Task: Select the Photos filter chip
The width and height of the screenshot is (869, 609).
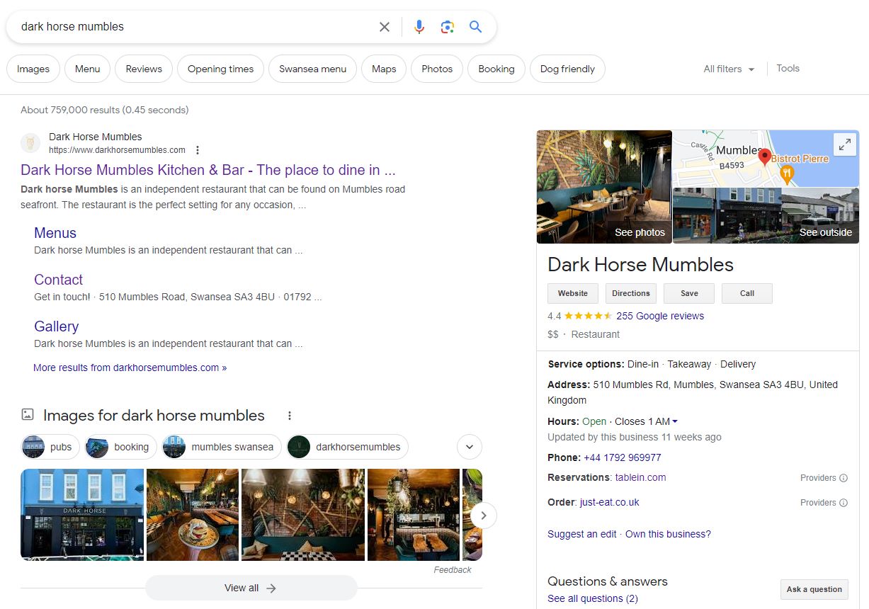Action: click(437, 69)
